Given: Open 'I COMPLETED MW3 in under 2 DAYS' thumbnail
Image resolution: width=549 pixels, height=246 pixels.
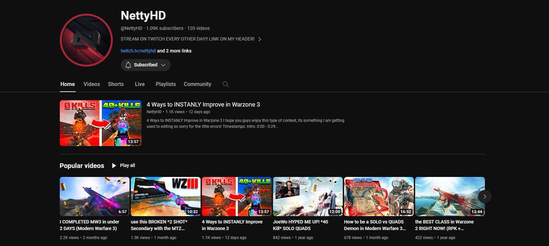Looking at the screenshot, I should click(x=95, y=197).
